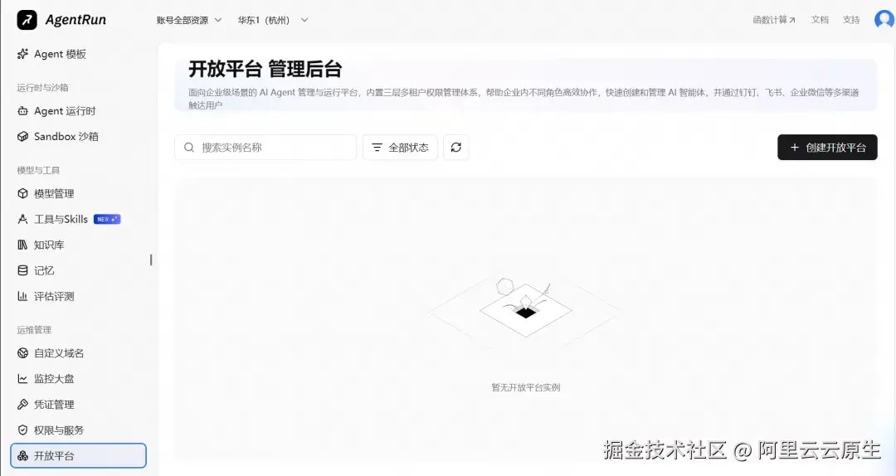Open the user avatar menu

[x=884, y=19]
